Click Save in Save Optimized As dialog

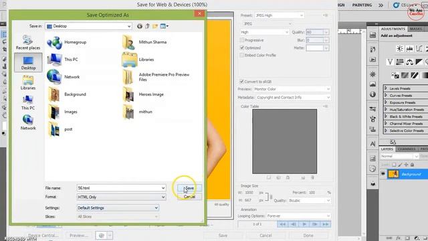pyautogui.click(x=189, y=188)
